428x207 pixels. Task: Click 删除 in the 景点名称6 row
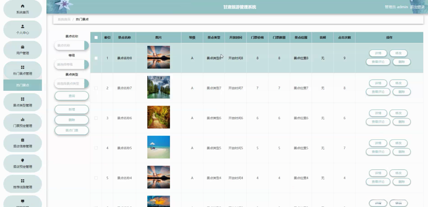click(x=402, y=122)
